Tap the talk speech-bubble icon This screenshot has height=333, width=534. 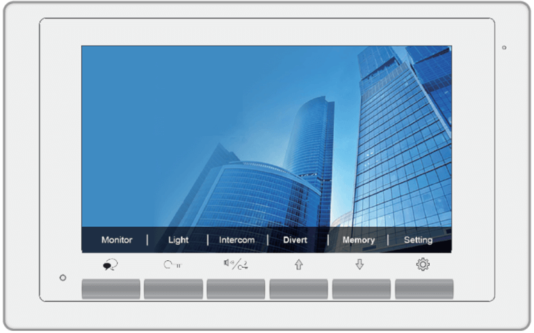[110, 264]
